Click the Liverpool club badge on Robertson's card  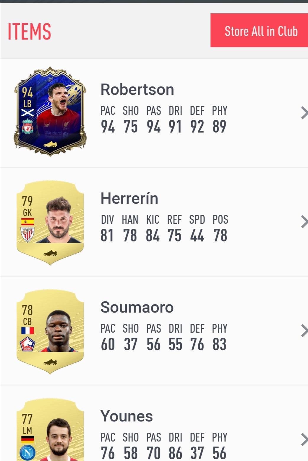[x=27, y=126]
